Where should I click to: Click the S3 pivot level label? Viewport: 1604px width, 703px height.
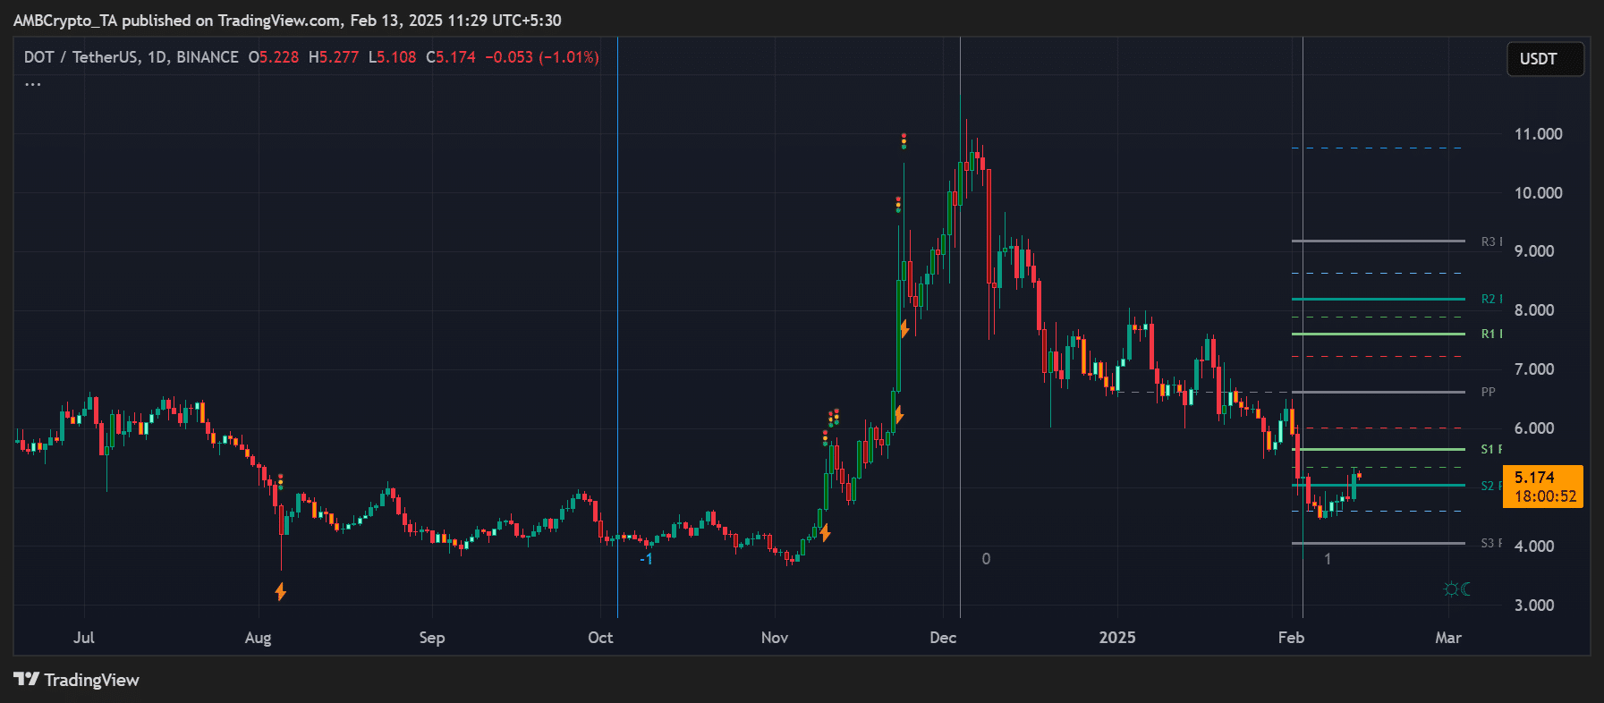(1490, 543)
